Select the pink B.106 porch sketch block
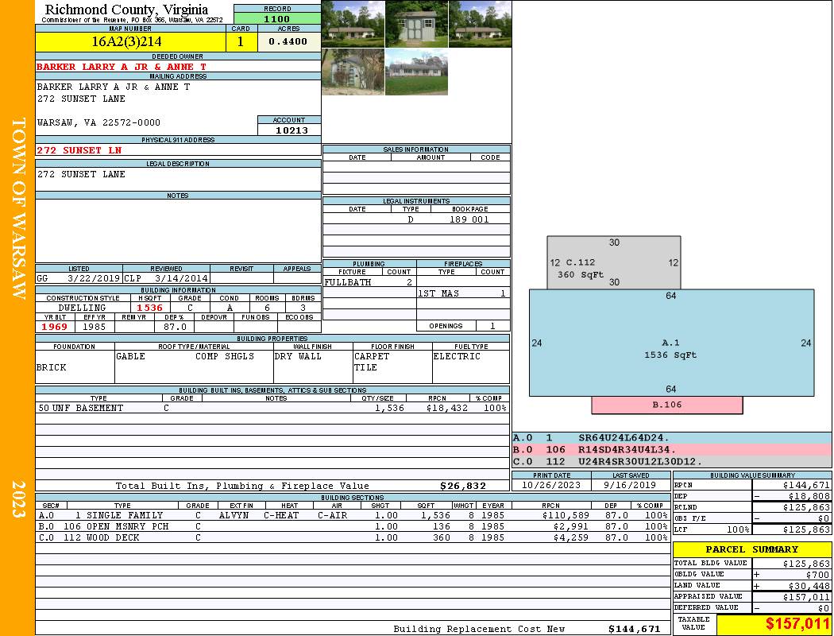This screenshot has height=636, width=834. [x=667, y=405]
